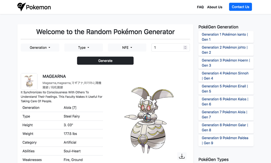Click the number stepper arrows
Viewport: 271px width, 163px height.
click(185, 48)
